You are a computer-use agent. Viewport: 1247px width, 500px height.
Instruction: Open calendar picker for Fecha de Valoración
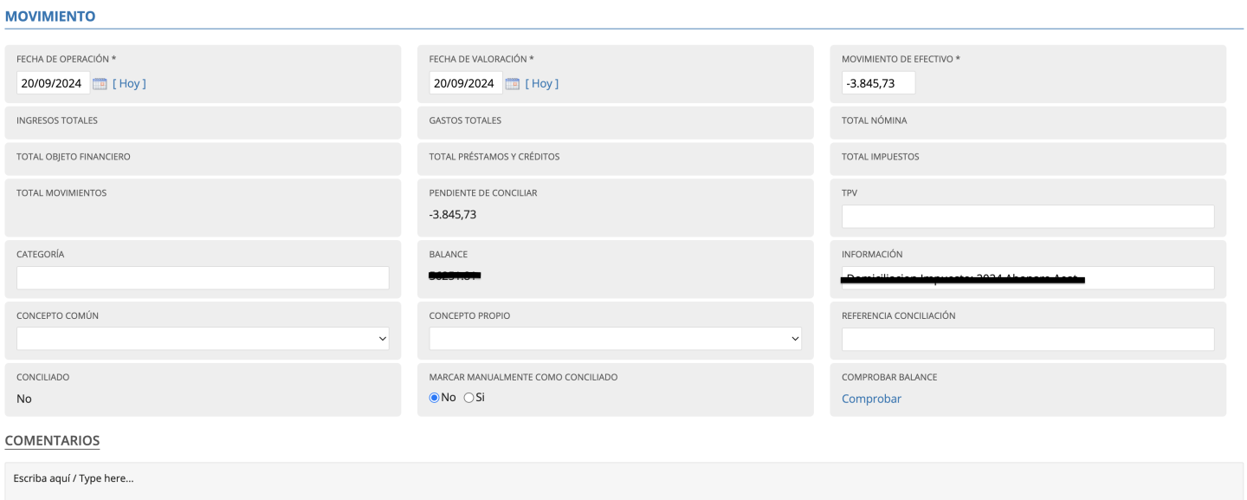512,84
